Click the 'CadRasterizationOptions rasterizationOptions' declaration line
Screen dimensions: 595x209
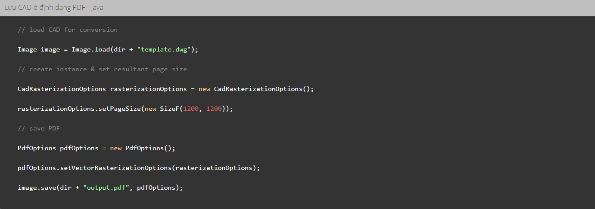(x=166, y=89)
